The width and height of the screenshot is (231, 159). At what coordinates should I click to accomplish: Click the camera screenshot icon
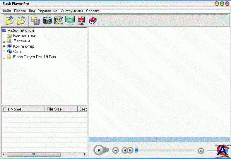tap(47, 20)
